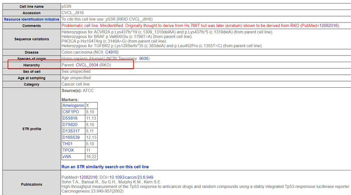Click the D7S820 marker link

70,125
